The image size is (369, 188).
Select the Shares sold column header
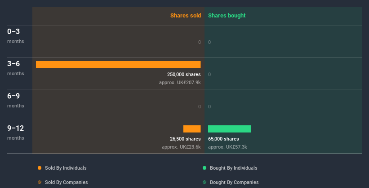(x=185, y=16)
